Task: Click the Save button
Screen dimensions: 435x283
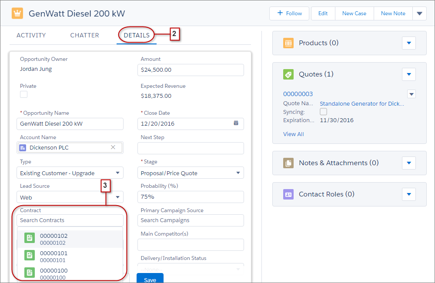Action: coord(150,278)
